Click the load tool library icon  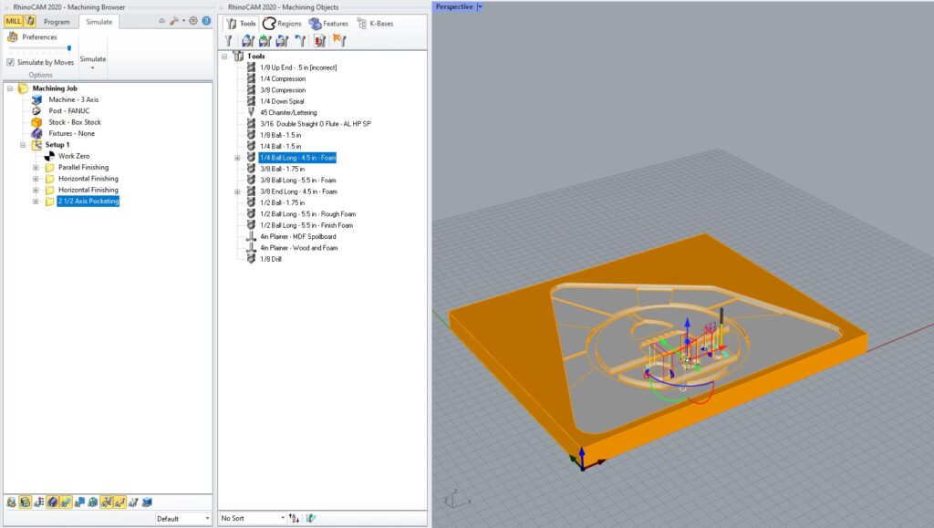(x=248, y=41)
